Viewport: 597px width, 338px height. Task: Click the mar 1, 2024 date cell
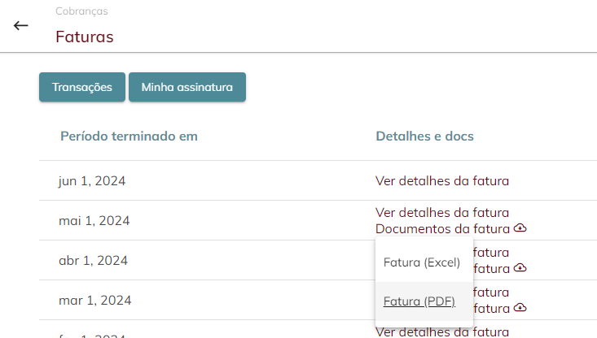coord(94,301)
